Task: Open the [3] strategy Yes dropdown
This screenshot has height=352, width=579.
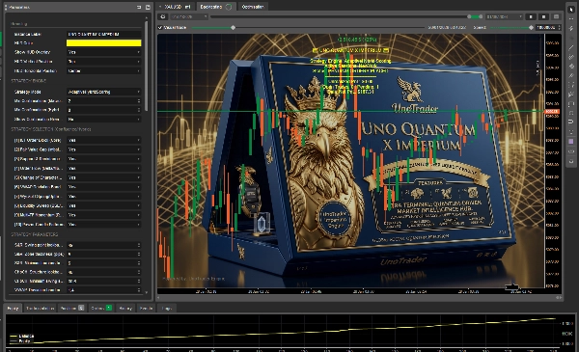Action: pyautogui.click(x=104, y=159)
